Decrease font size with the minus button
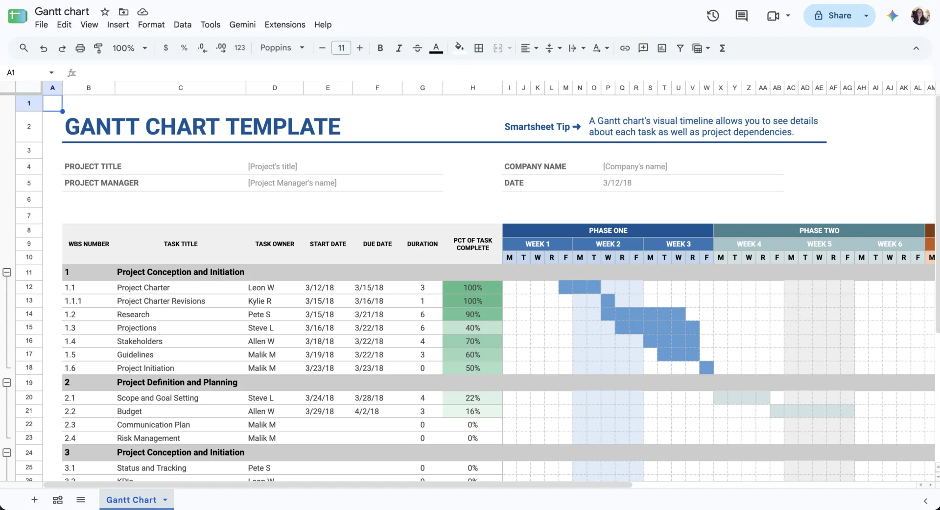Screen dimensions: 940x510 click(x=322, y=48)
